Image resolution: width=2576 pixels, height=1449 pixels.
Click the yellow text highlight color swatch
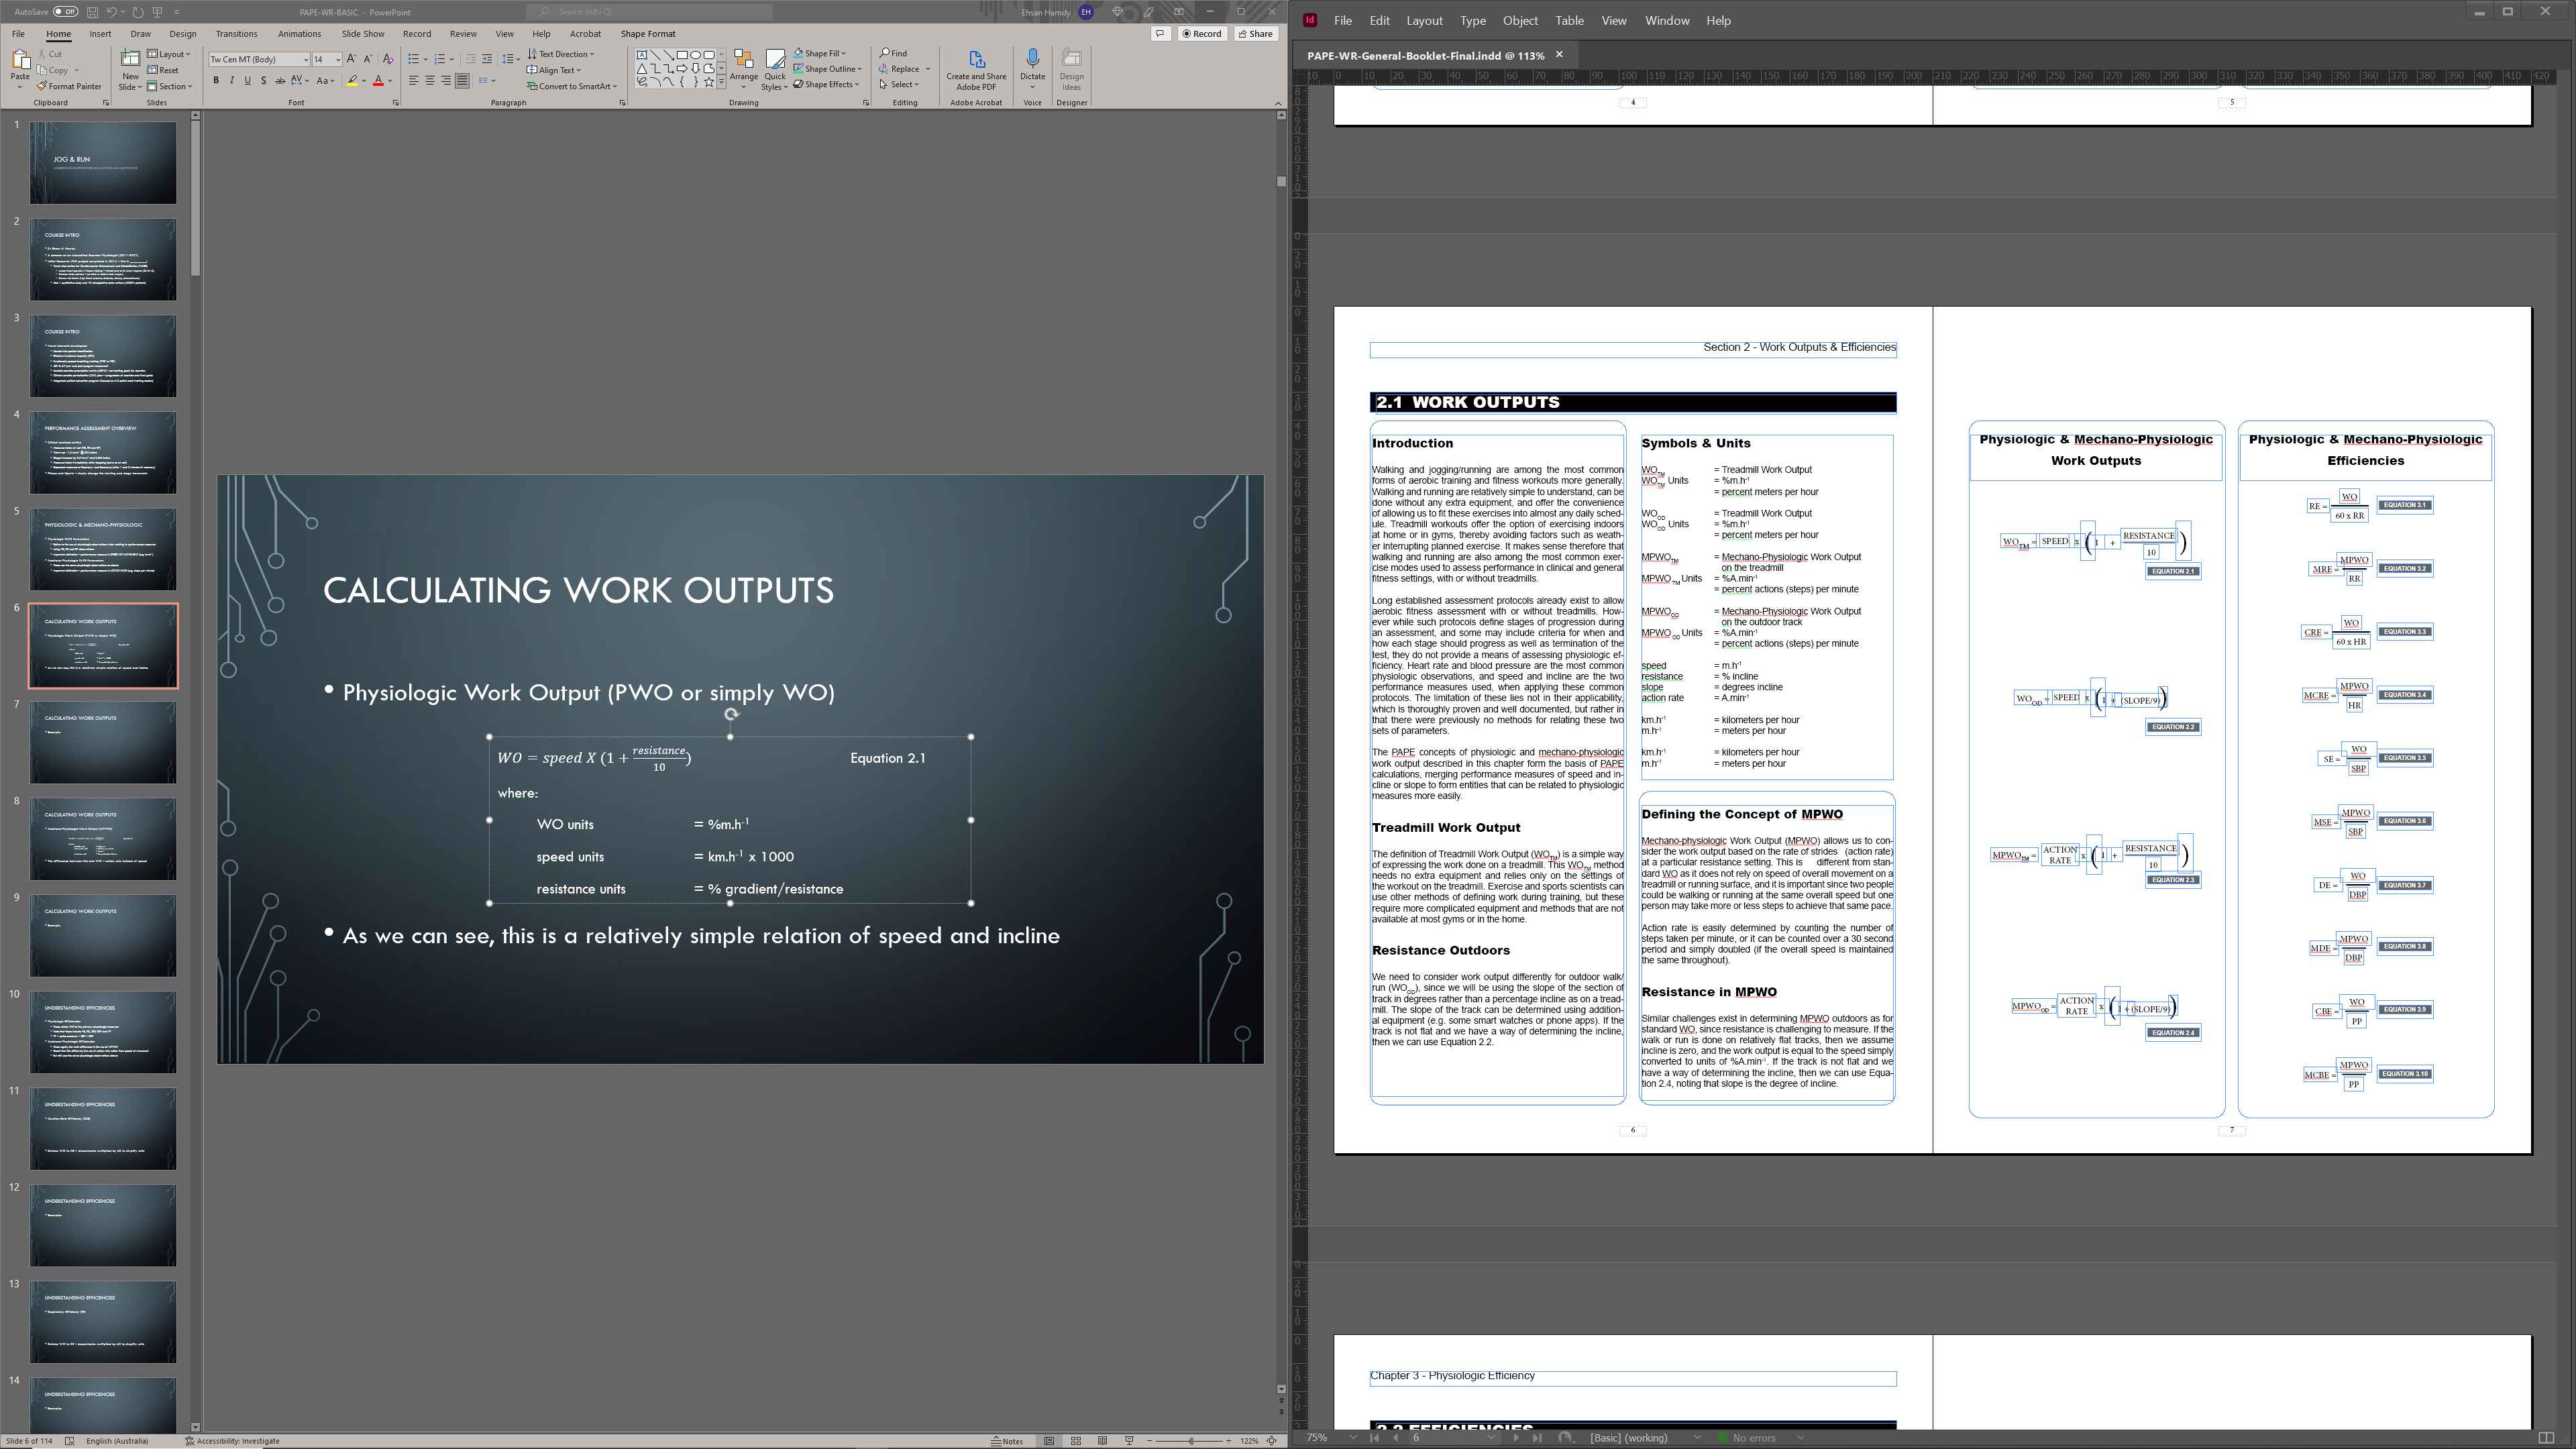coord(352,81)
